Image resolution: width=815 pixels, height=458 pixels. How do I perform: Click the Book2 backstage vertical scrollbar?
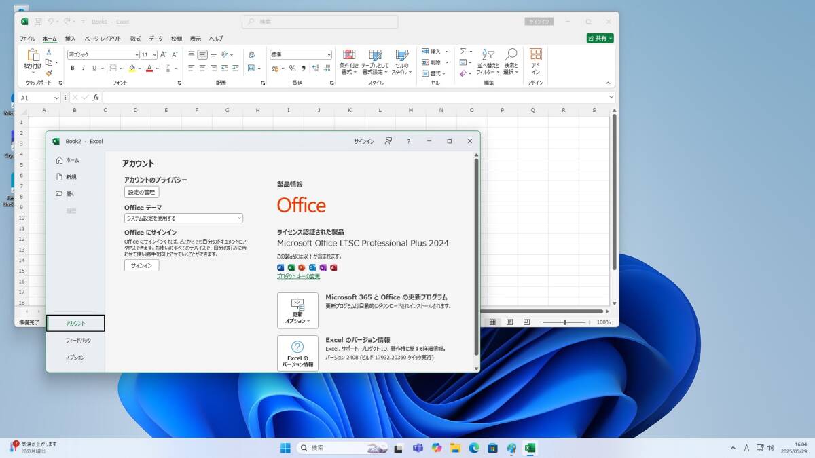[476, 257]
